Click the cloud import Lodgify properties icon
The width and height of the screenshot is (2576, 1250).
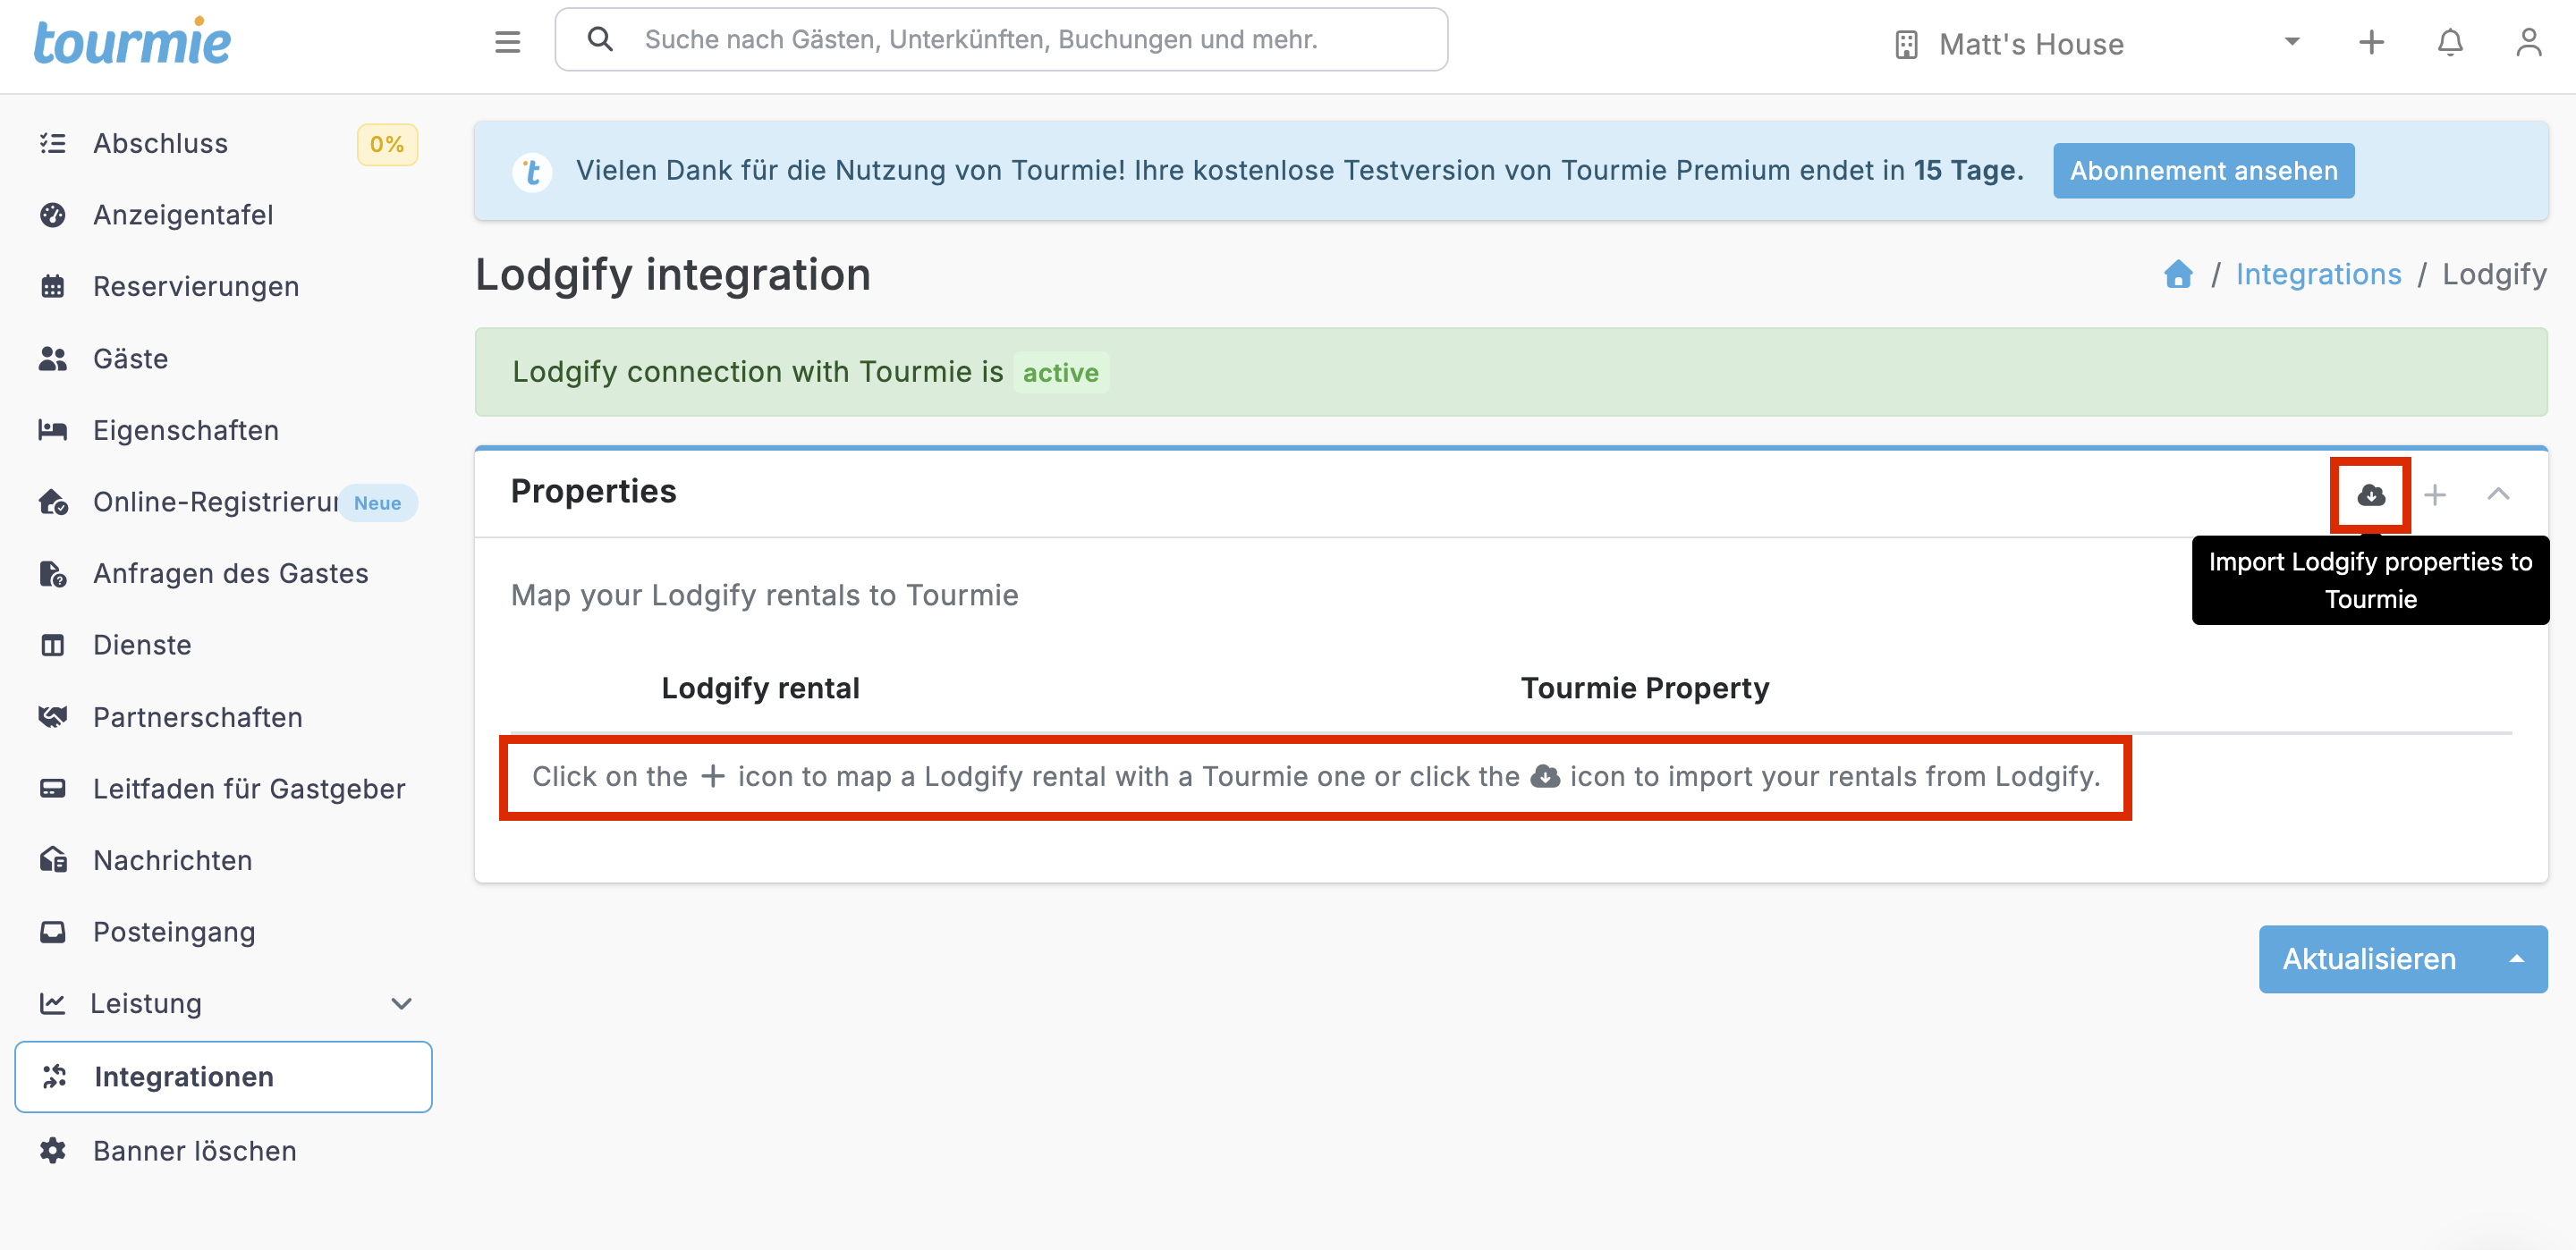click(x=2370, y=494)
